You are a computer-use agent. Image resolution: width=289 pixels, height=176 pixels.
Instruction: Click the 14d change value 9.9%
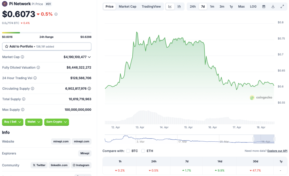(220, 170)
